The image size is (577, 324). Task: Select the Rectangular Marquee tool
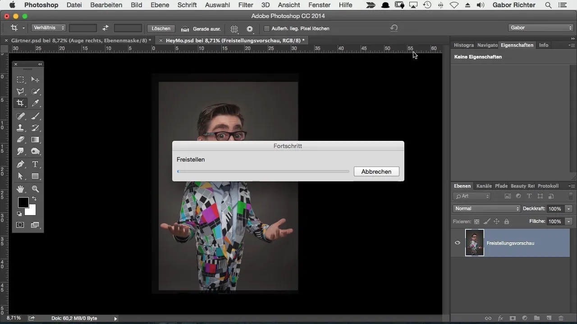coord(20,80)
